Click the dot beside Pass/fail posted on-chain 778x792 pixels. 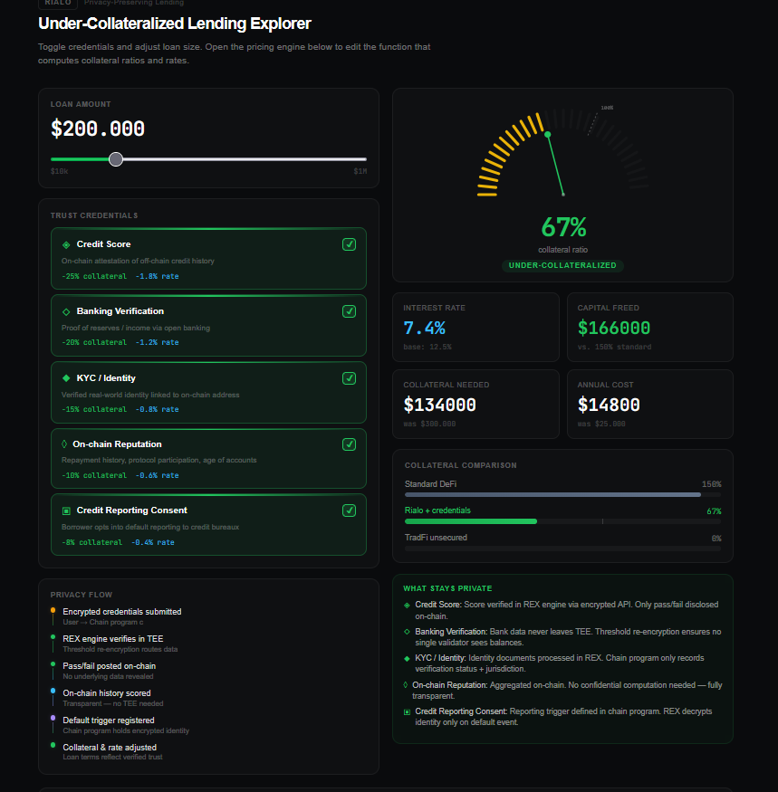pyautogui.click(x=53, y=663)
